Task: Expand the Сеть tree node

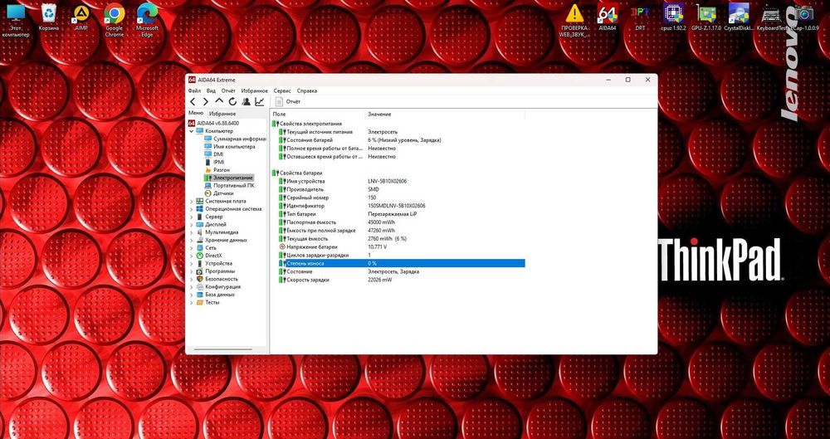Action: pyautogui.click(x=192, y=248)
